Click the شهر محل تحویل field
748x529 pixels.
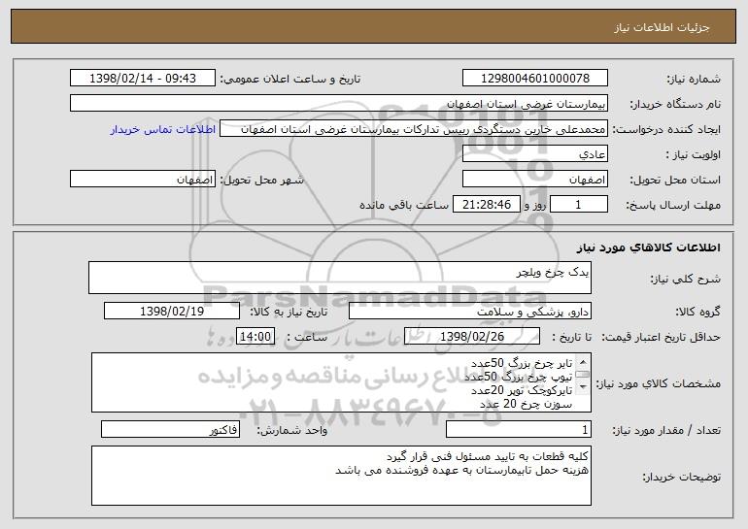point(143,180)
